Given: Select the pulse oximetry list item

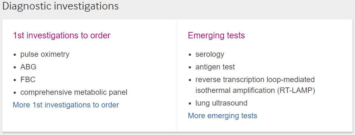Looking at the screenshot, I should (45, 55).
